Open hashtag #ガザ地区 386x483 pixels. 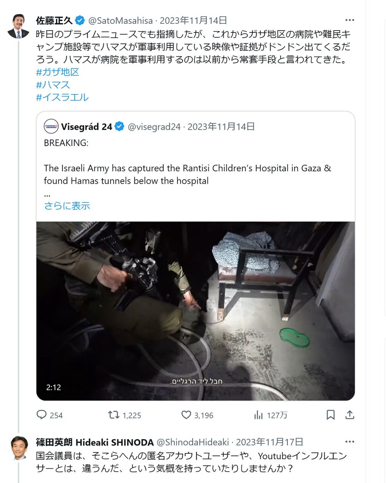coord(57,72)
